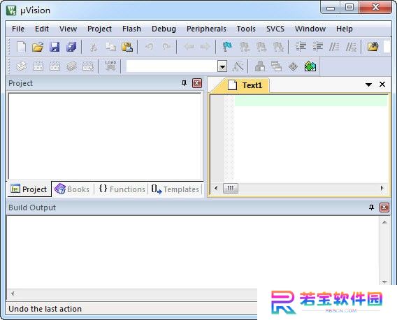The image size is (397, 320).
Task: Select the Text1 editor tab
Action: pyautogui.click(x=245, y=85)
